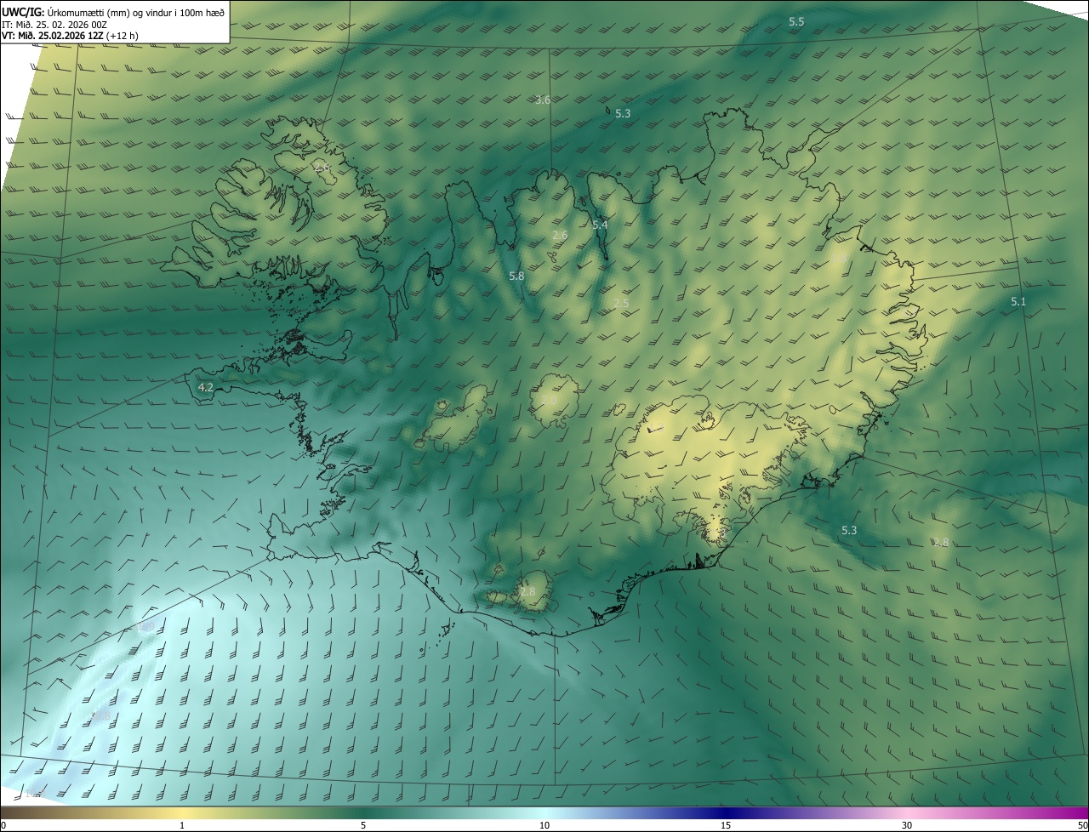The image size is (1089, 832).
Task: Click the 5.1 value label on the map
Action: coord(1018,302)
